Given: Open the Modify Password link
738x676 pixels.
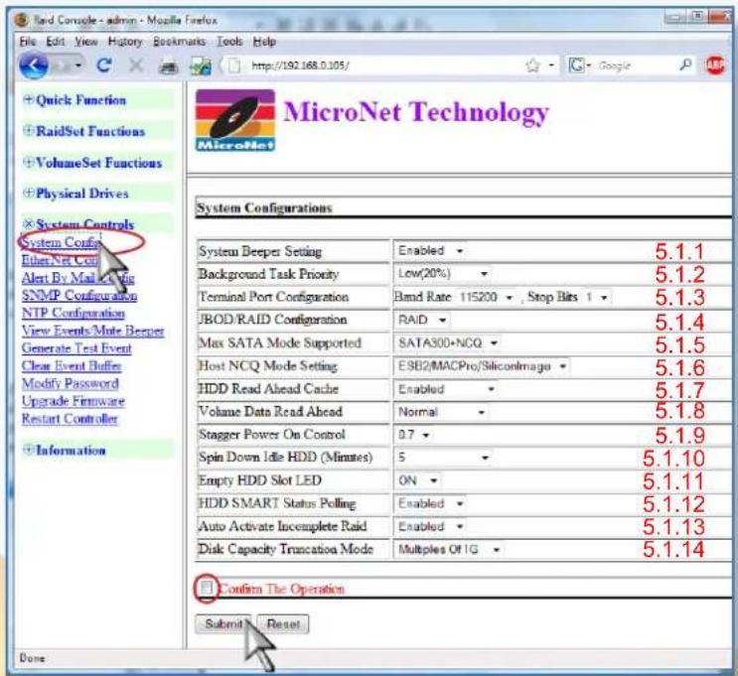Looking at the screenshot, I should coord(70,383).
